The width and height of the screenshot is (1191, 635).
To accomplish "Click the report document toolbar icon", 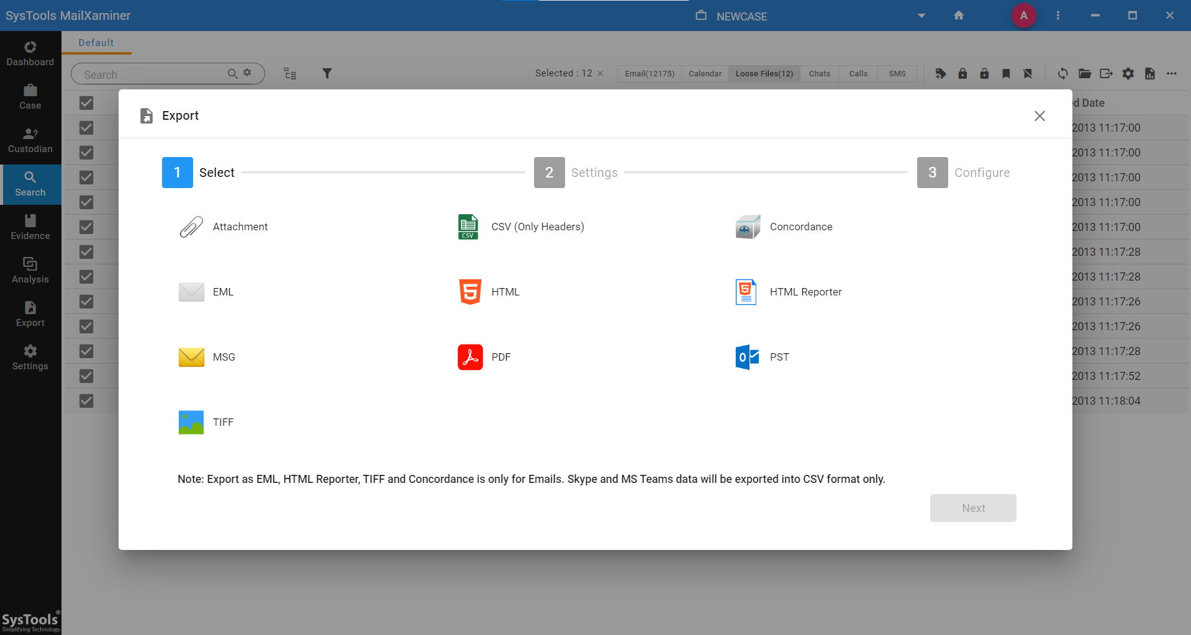I will pyautogui.click(x=1150, y=74).
